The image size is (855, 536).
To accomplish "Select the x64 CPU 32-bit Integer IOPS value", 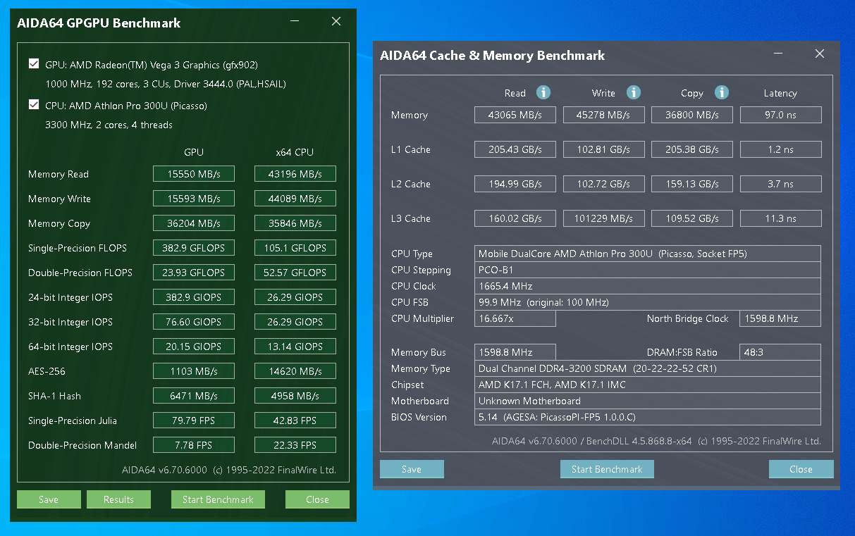I will click(x=295, y=322).
